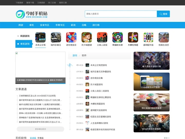Click small icon beside 极速狂飙车轮的挑战手机版
This screenshot has width=185, height=139.
(x=87, y=129)
